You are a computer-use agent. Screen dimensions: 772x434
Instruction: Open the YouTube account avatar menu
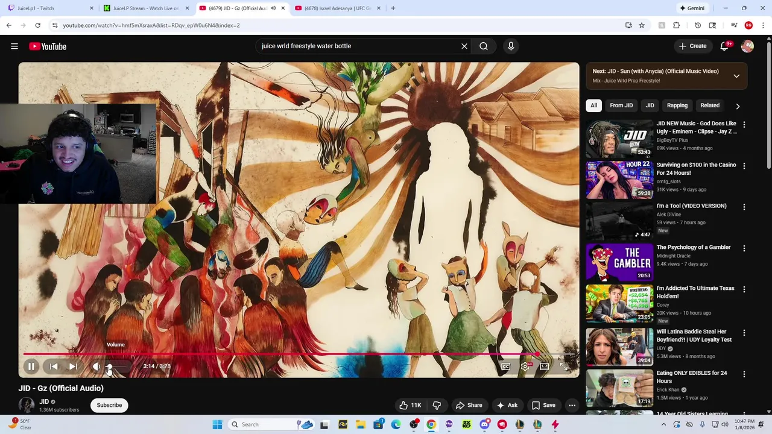coord(747,46)
